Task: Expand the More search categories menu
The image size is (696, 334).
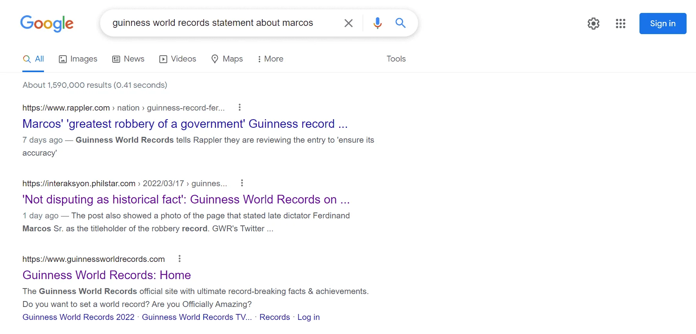Action: pyautogui.click(x=270, y=59)
